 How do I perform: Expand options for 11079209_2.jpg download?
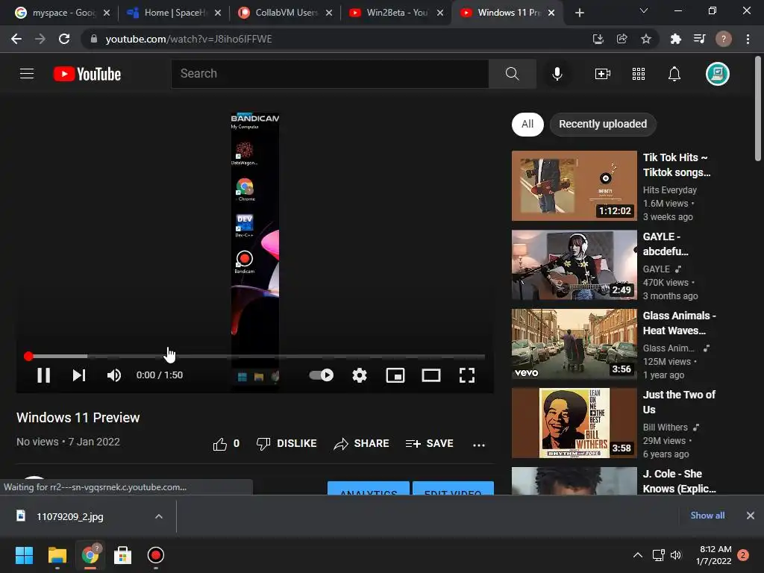(158, 516)
